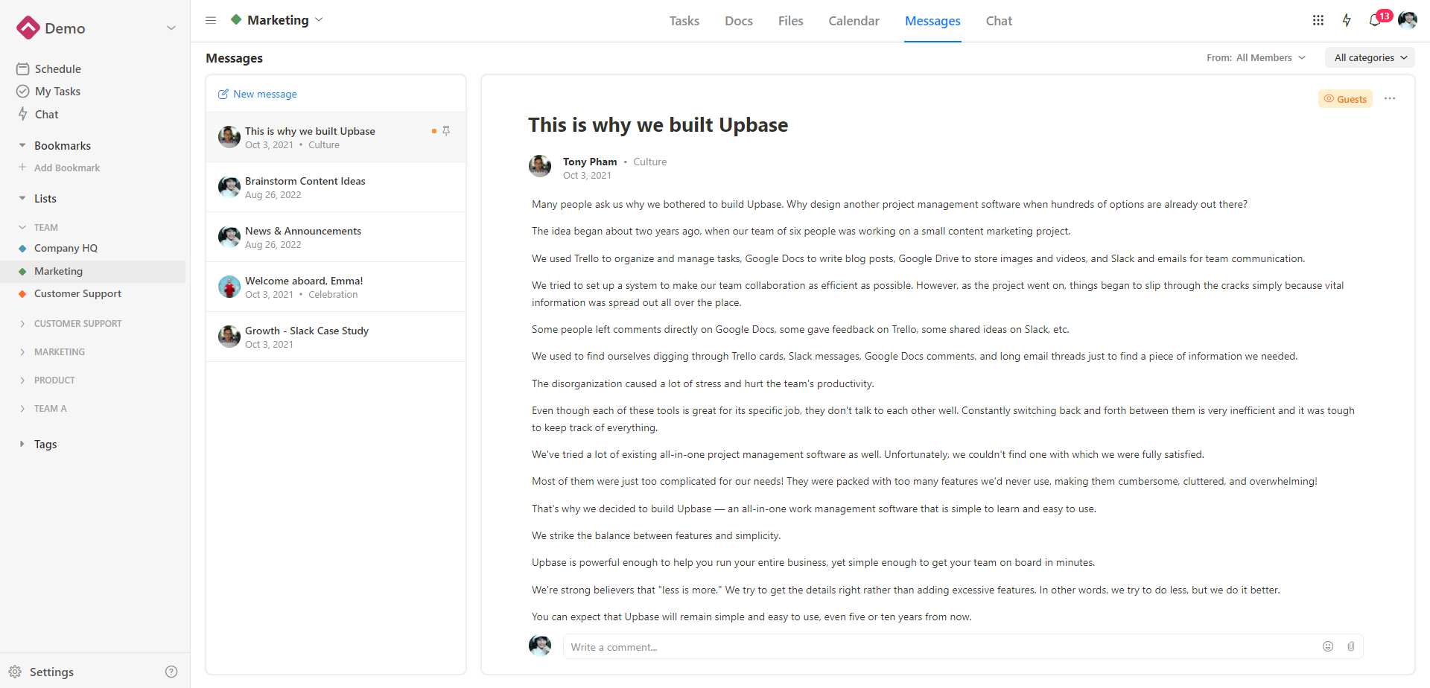Click Tony Pham's avatar in message header
The height and width of the screenshot is (688, 1430).
tap(540, 166)
